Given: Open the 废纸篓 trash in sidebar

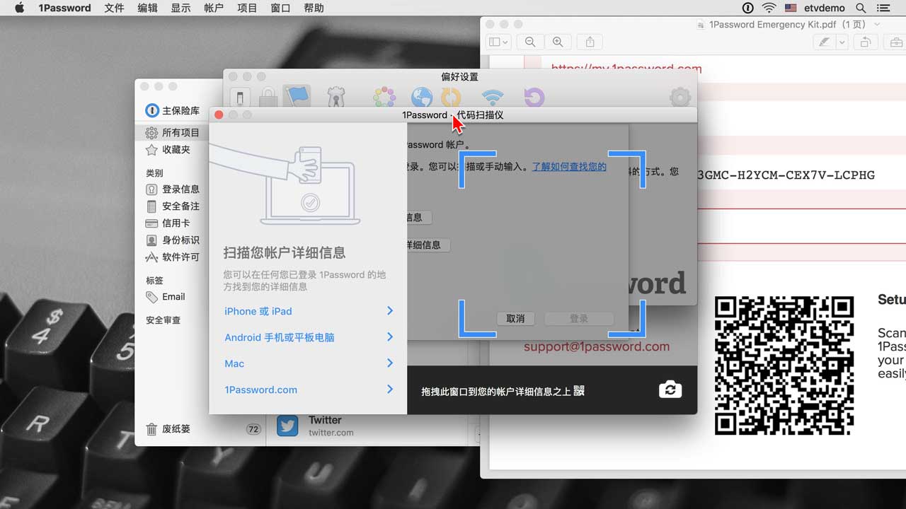Looking at the screenshot, I should (x=176, y=429).
